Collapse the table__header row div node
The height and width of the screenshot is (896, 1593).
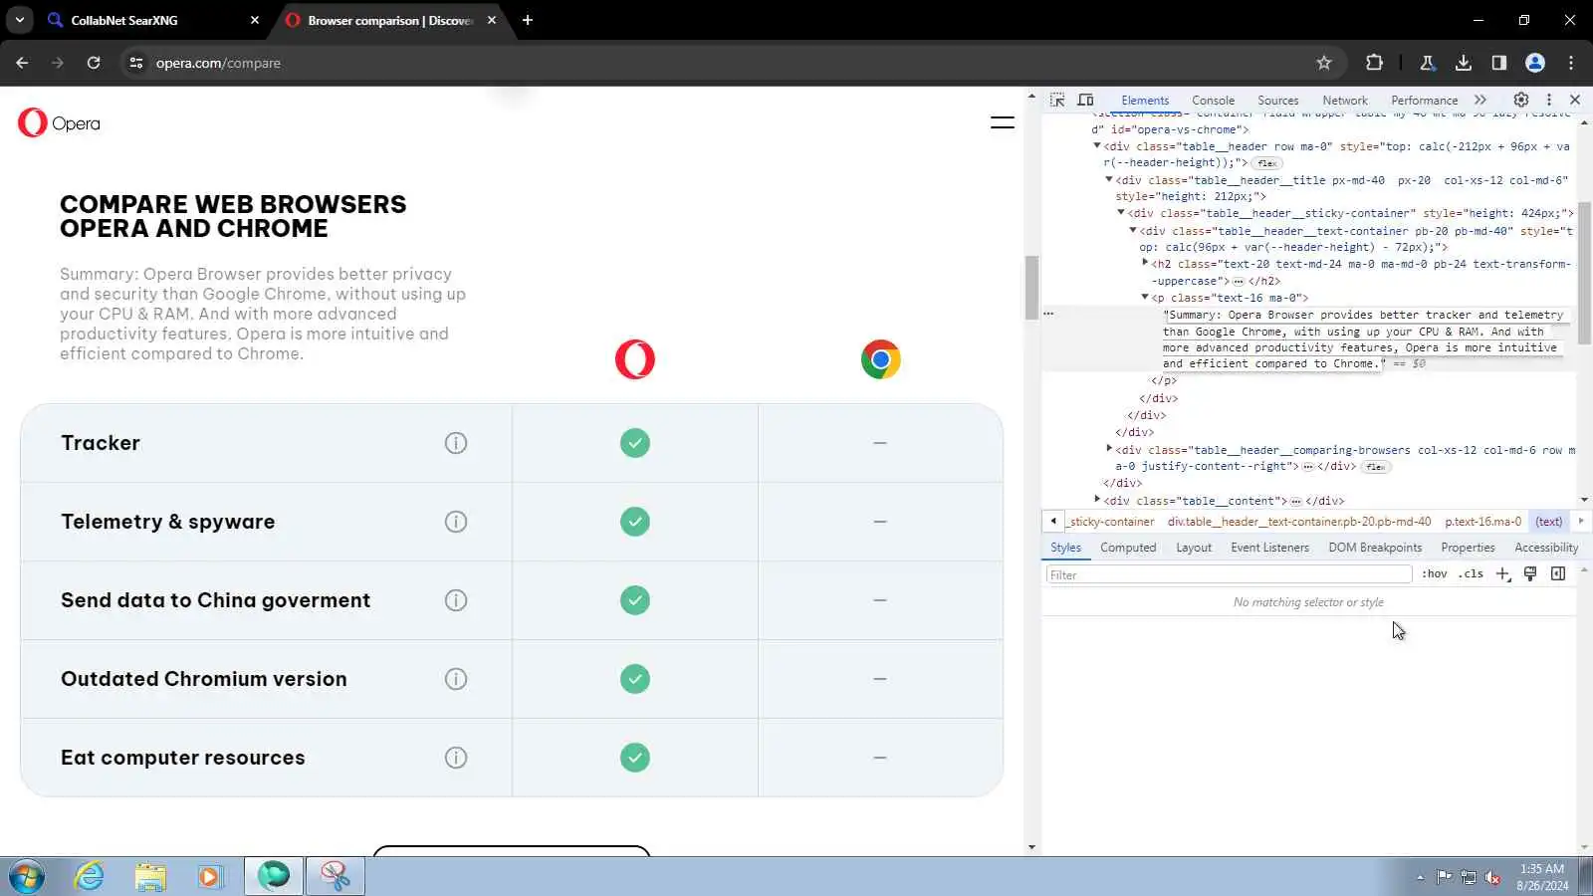pyautogui.click(x=1097, y=146)
